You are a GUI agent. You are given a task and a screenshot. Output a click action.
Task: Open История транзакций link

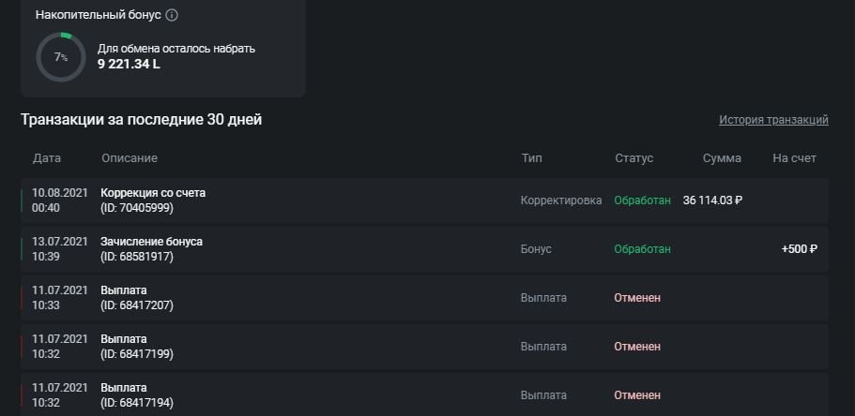click(773, 120)
